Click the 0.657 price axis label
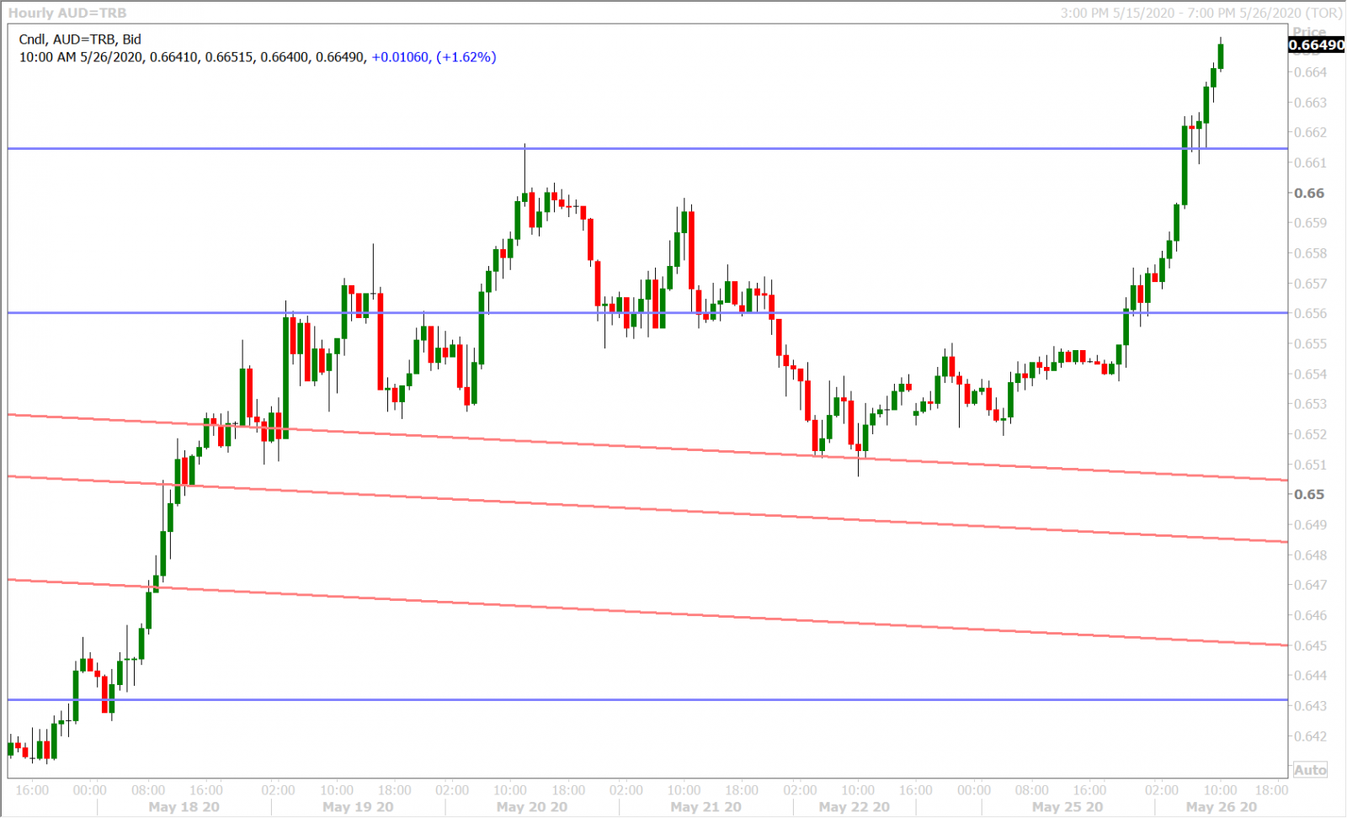 click(1311, 284)
